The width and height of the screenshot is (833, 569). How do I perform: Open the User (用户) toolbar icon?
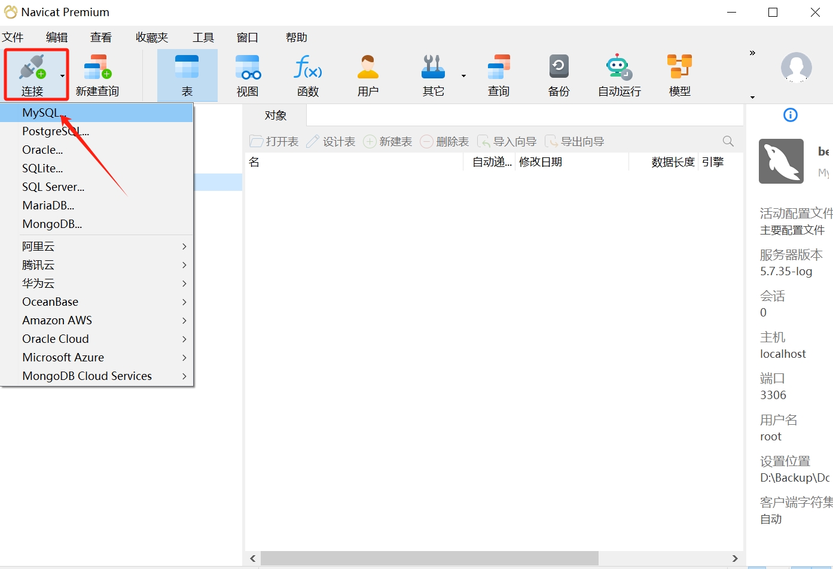[368, 67]
